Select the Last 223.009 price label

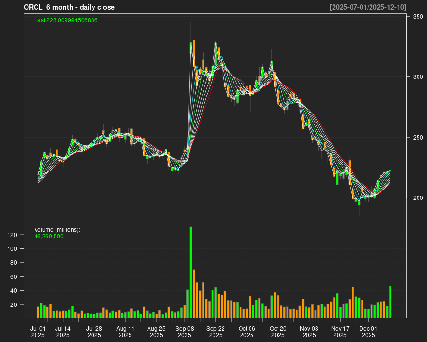point(66,20)
